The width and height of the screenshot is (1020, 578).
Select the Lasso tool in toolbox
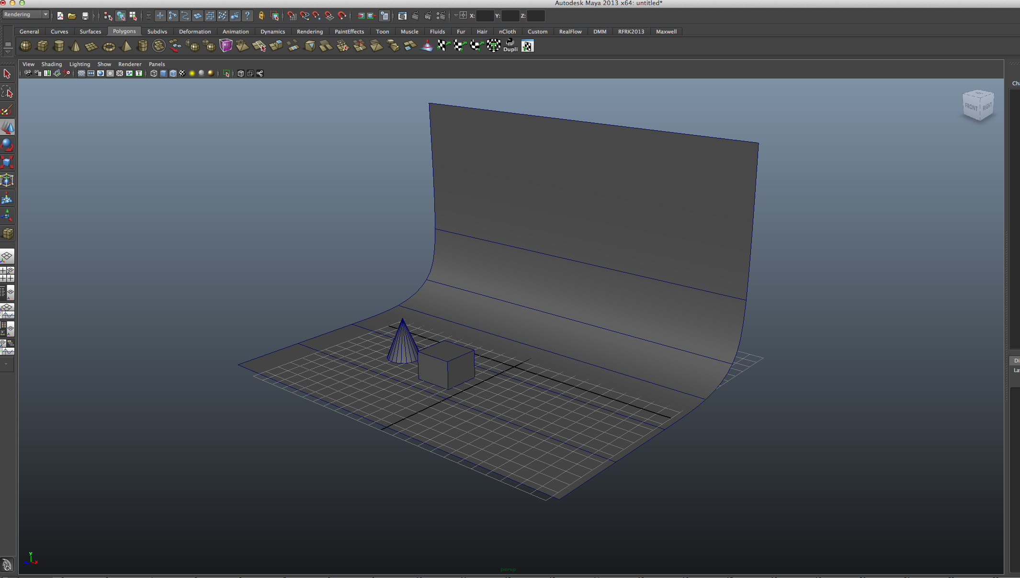click(7, 92)
